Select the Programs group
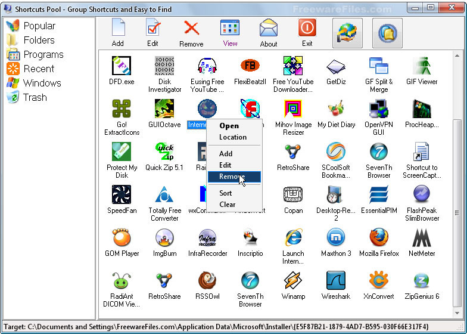Screen dimensions: 467x334 tap(35, 55)
